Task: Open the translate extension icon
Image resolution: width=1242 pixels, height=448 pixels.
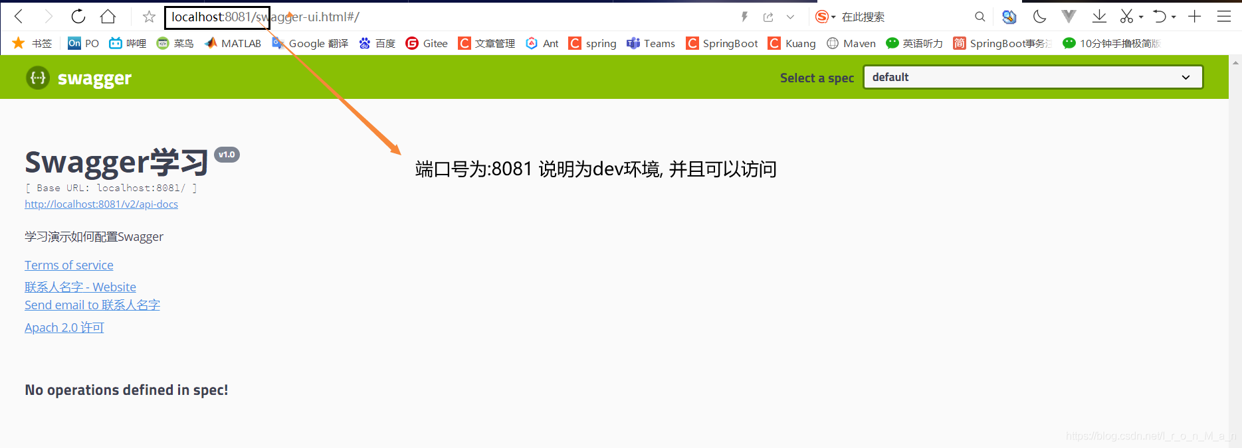Action: pos(1009,17)
